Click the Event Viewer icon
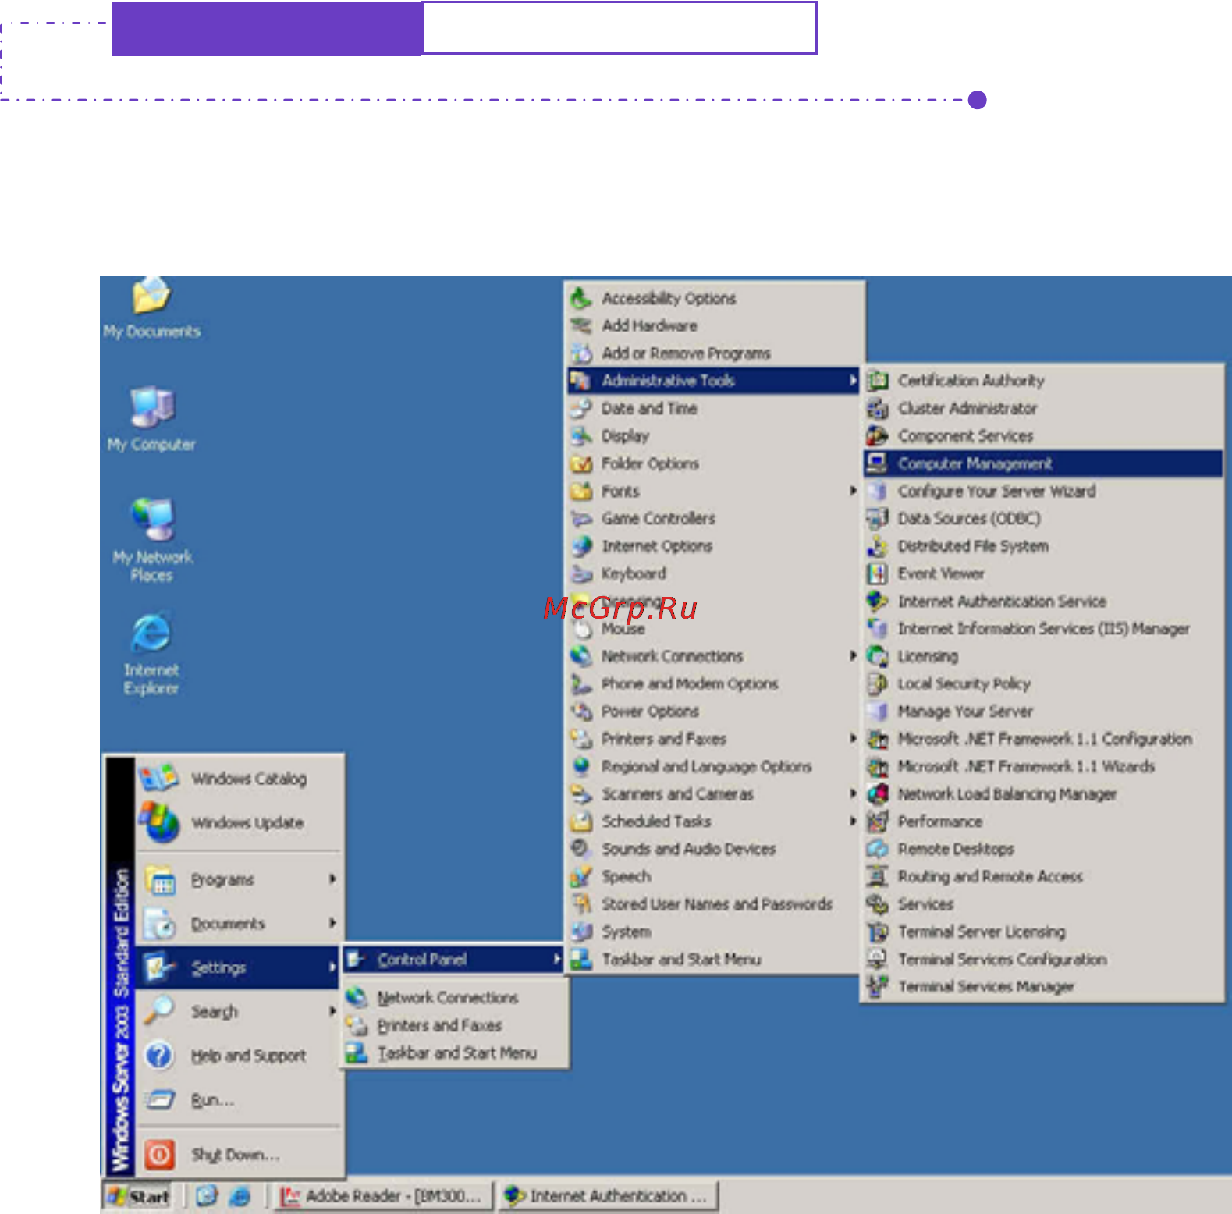Image resolution: width=1232 pixels, height=1214 pixels. point(878,573)
